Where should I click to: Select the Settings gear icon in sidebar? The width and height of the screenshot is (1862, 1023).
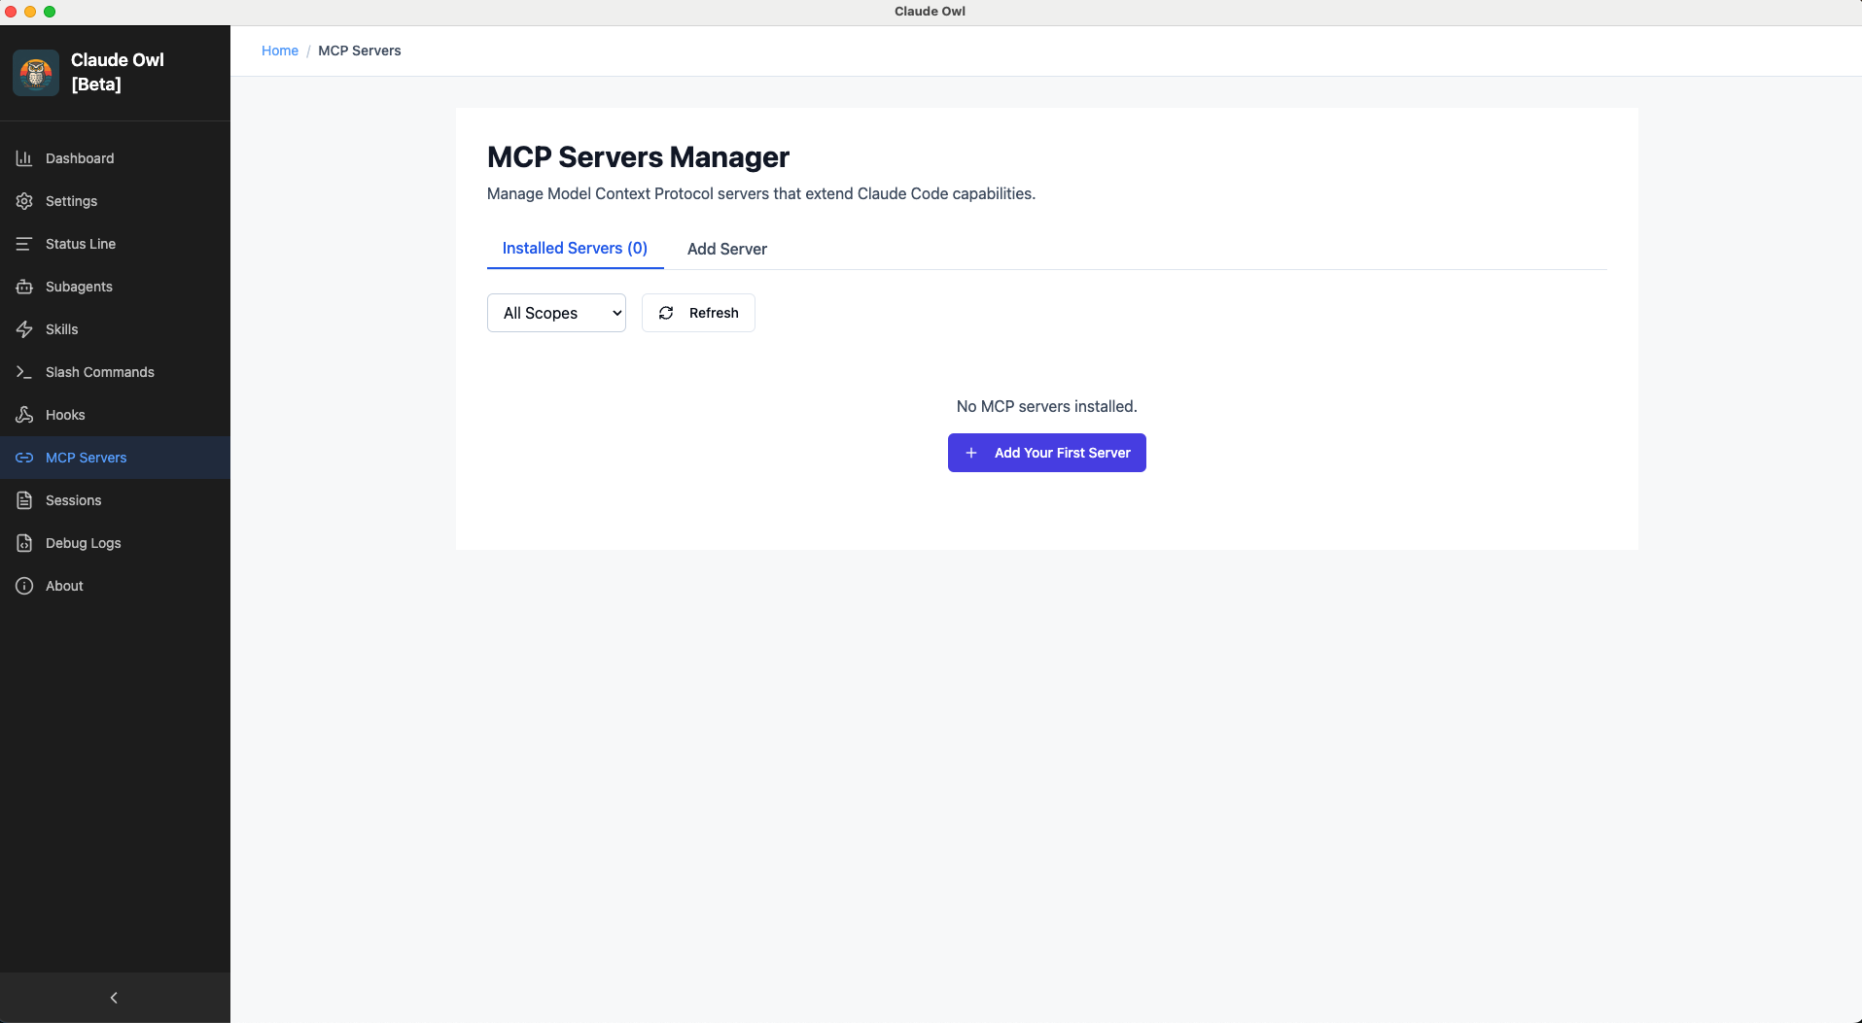click(23, 201)
